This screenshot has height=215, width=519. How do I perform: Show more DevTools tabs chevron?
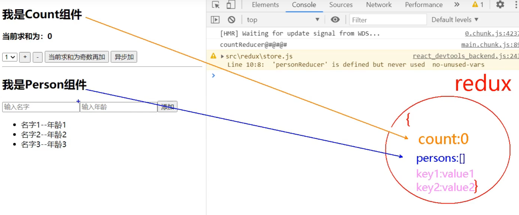point(457,5)
